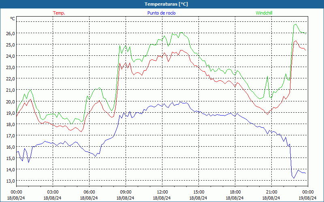The height and width of the screenshot is (202, 324).
Task: Click the 15:00 time axis label
Action: 198,192
